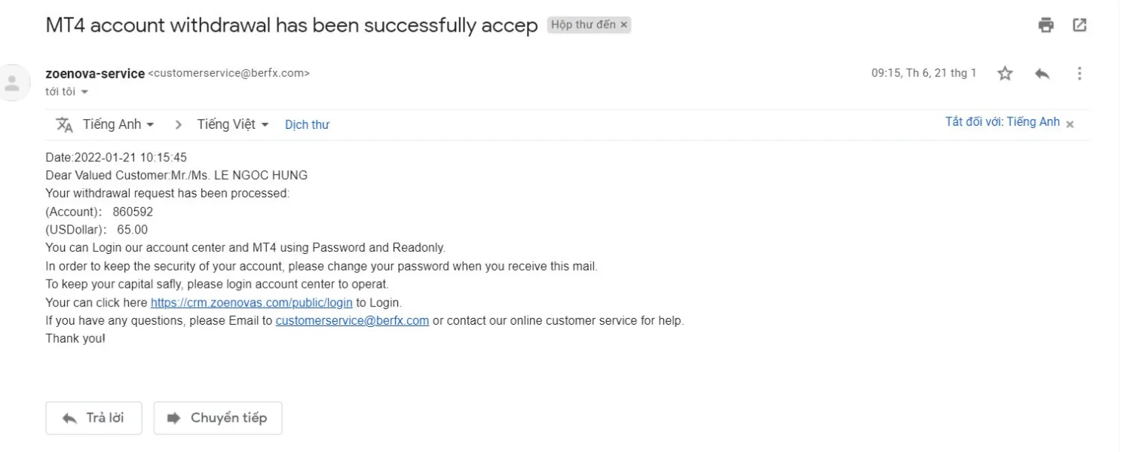This screenshot has height=452, width=1127.
Task: Open the 'Tiếng Anh' source language dropdown
Action: tap(118, 124)
